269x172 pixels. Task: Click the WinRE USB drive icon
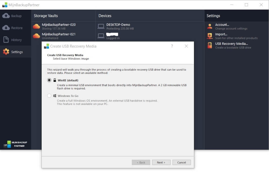tap(55, 80)
